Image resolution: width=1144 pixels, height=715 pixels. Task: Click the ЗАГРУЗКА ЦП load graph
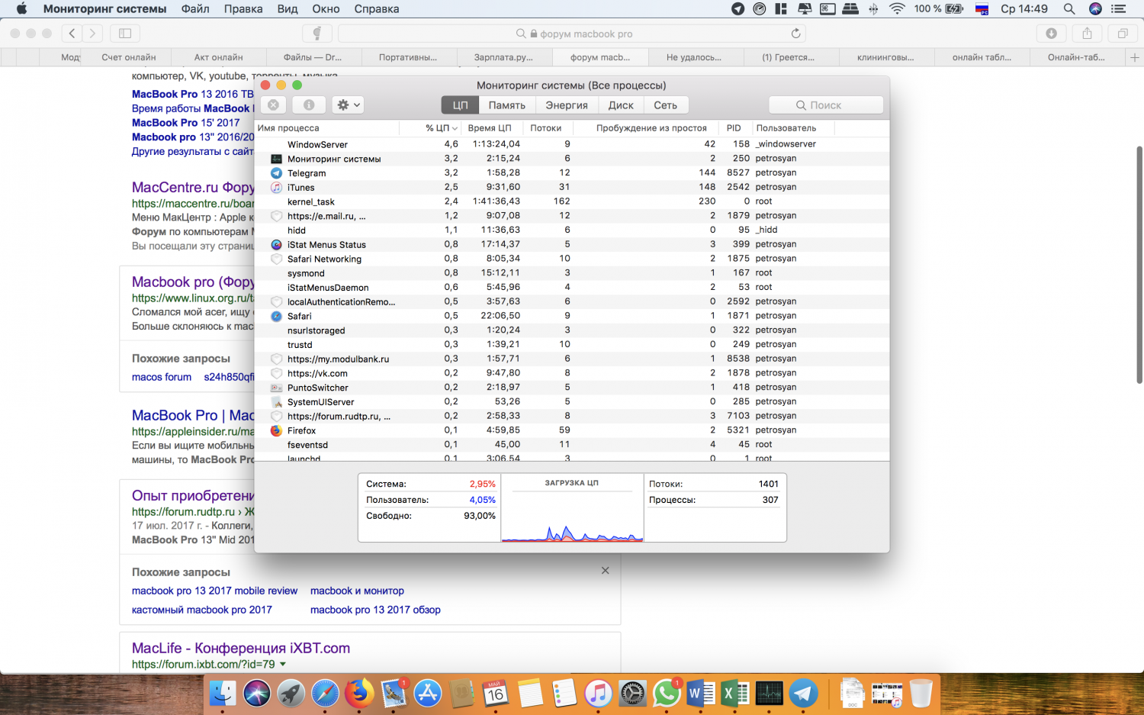(x=572, y=508)
